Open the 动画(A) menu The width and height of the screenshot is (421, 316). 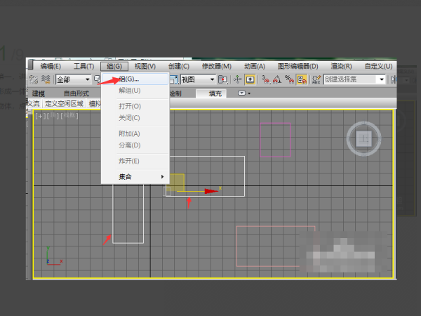[255, 66]
